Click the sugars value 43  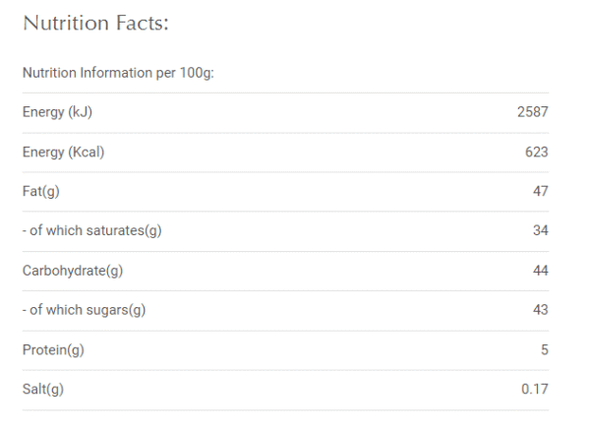[540, 310]
